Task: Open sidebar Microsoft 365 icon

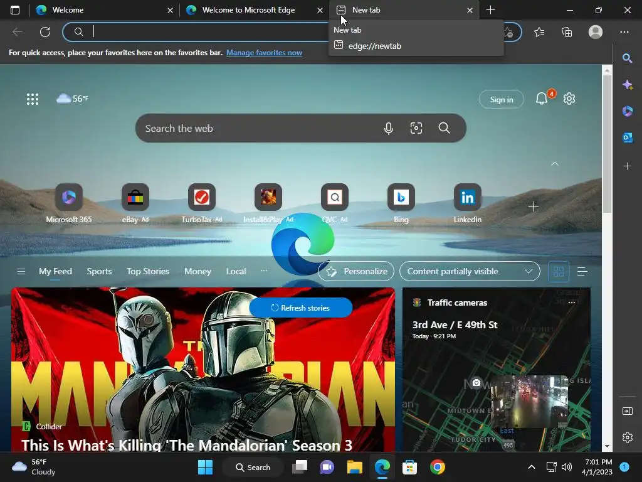Action: point(627,111)
